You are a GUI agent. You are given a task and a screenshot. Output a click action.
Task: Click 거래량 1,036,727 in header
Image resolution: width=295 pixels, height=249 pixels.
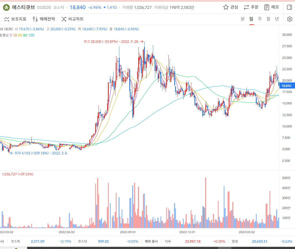tap(137, 7)
